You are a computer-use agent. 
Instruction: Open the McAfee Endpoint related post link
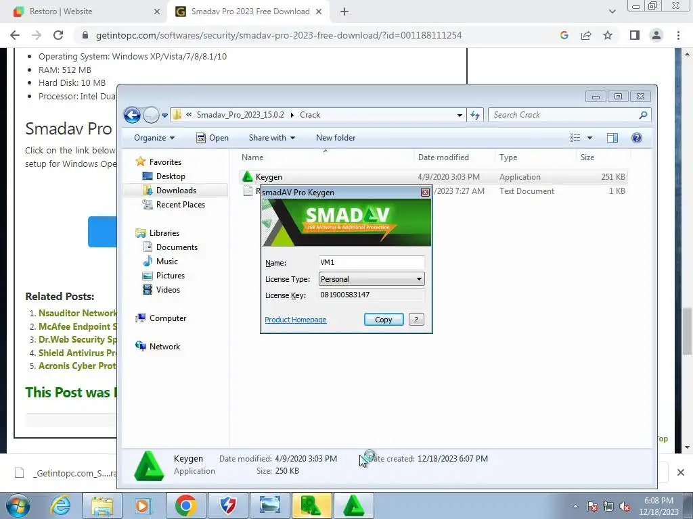[x=77, y=326]
